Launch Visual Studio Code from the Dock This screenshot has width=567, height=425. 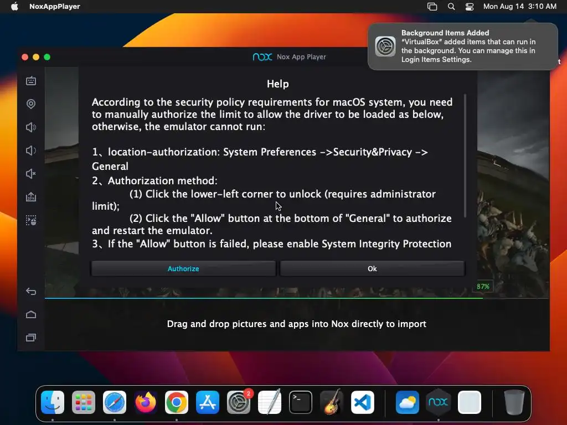coord(362,402)
